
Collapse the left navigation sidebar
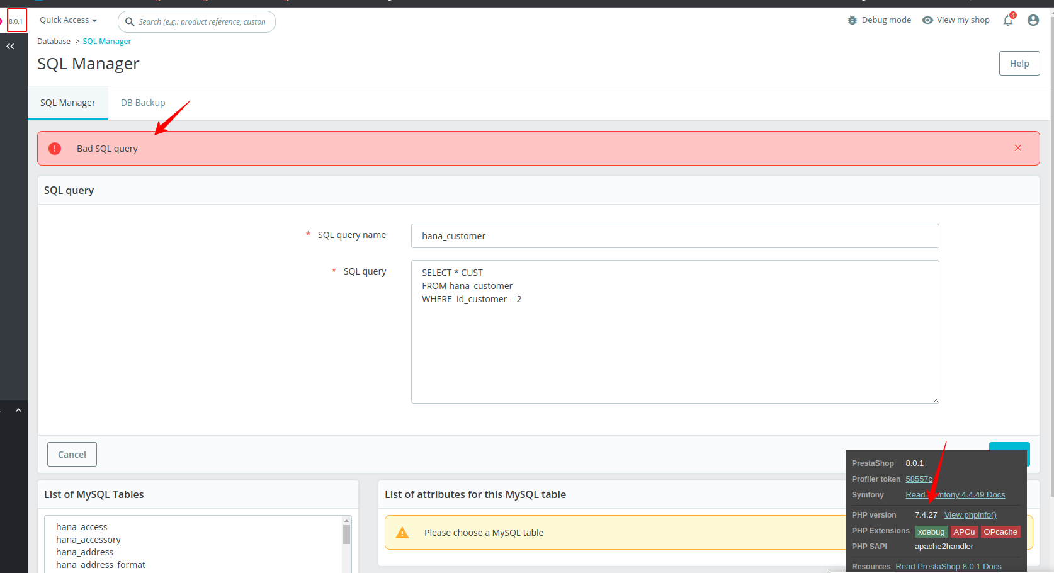[x=10, y=45]
